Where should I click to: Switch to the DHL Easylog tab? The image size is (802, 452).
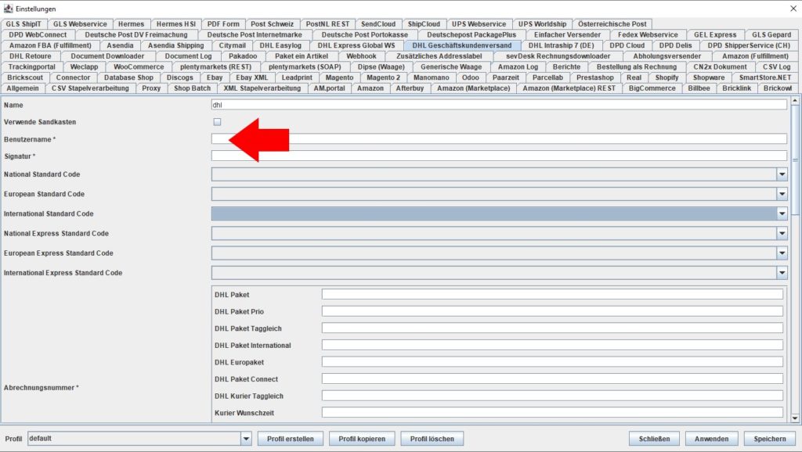coord(280,45)
